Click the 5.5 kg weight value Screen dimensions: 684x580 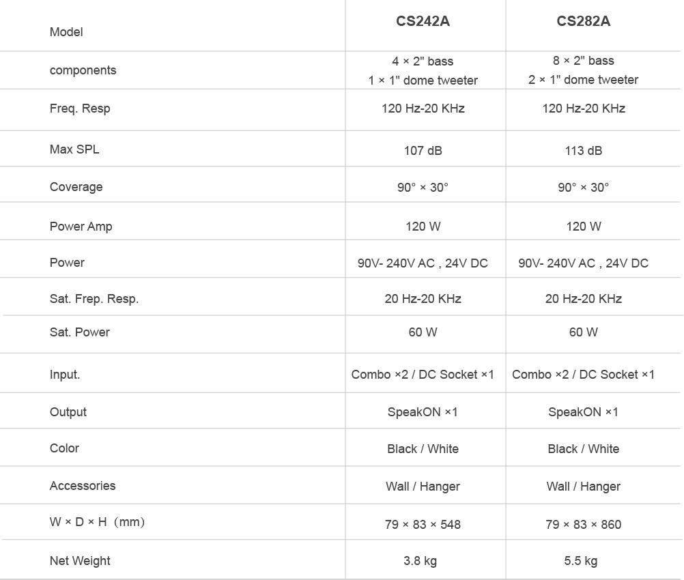pos(580,561)
